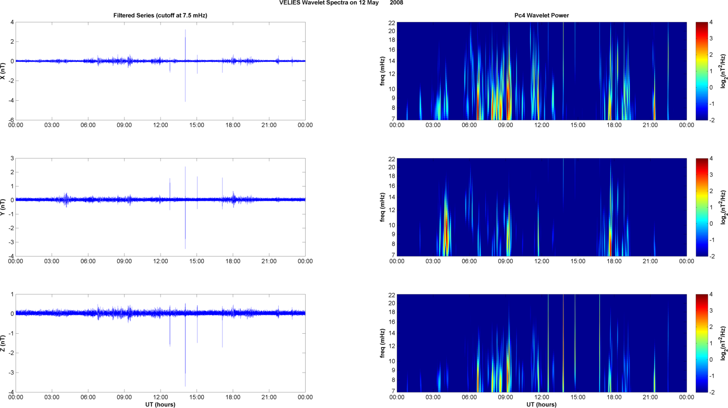This screenshot has width=728, height=408.
Task: Click the middle wavelet panel colorbar
Action: [702, 207]
